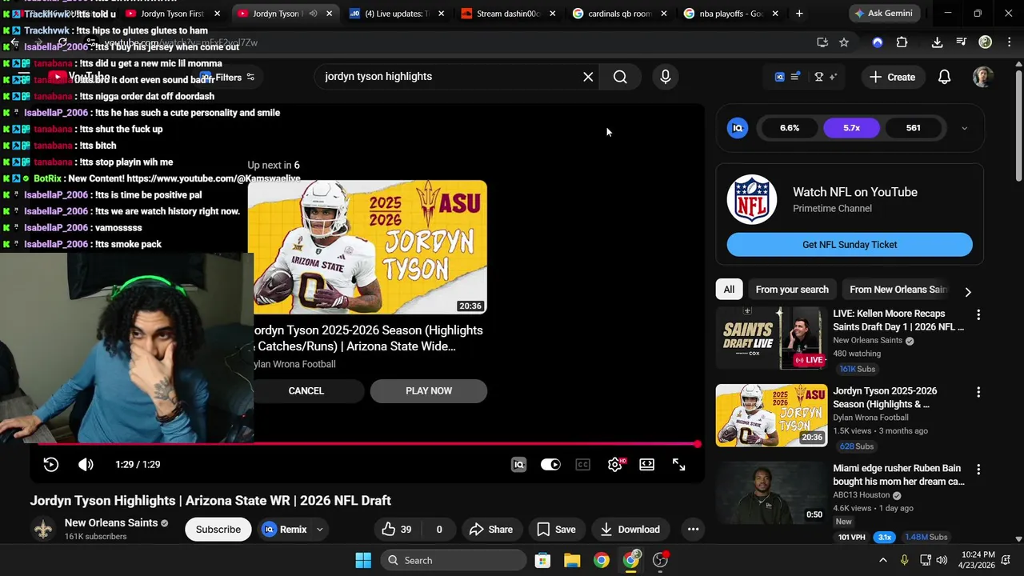Click the video progress bar

tap(368, 444)
